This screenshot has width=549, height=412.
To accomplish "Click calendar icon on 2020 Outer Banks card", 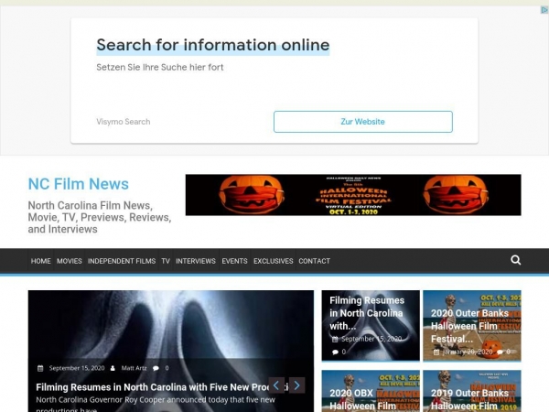I will click(436, 352).
